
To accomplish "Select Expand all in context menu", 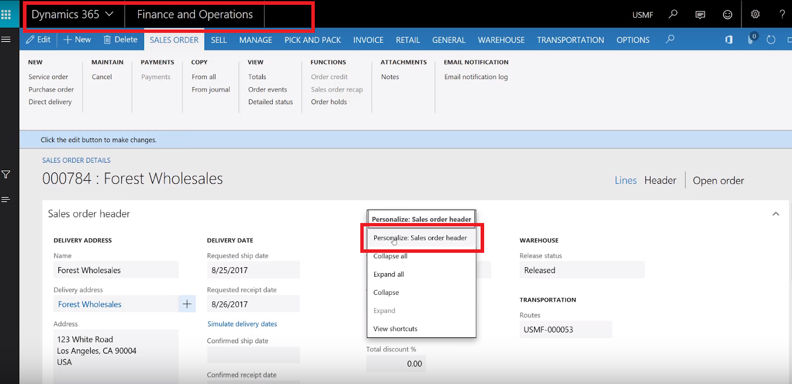I will 421,274.
